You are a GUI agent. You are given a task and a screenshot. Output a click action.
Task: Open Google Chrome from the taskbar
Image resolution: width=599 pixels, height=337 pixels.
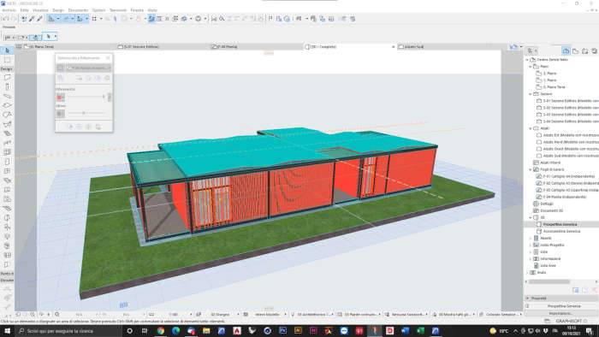coord(161,331)
